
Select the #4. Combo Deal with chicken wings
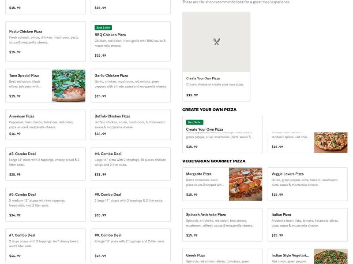[131, 164]
